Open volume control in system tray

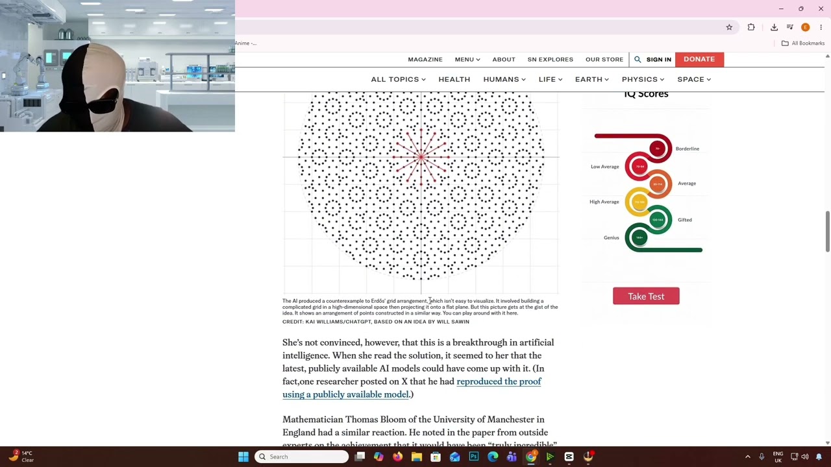[x=805, y=457]
